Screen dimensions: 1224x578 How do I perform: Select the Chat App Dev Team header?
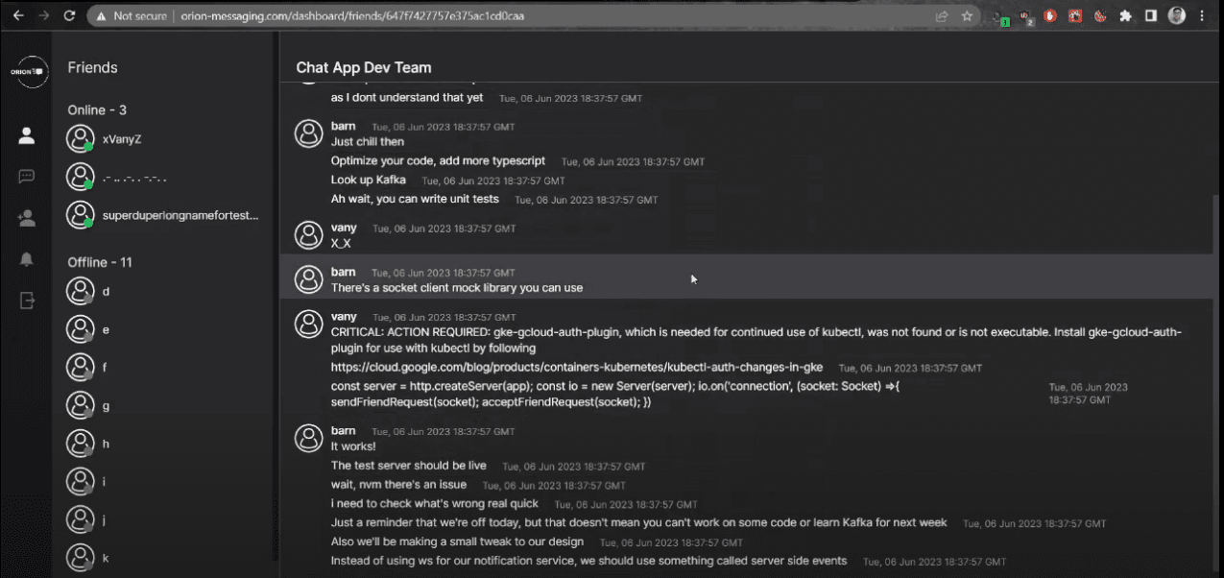click(363, 67)
